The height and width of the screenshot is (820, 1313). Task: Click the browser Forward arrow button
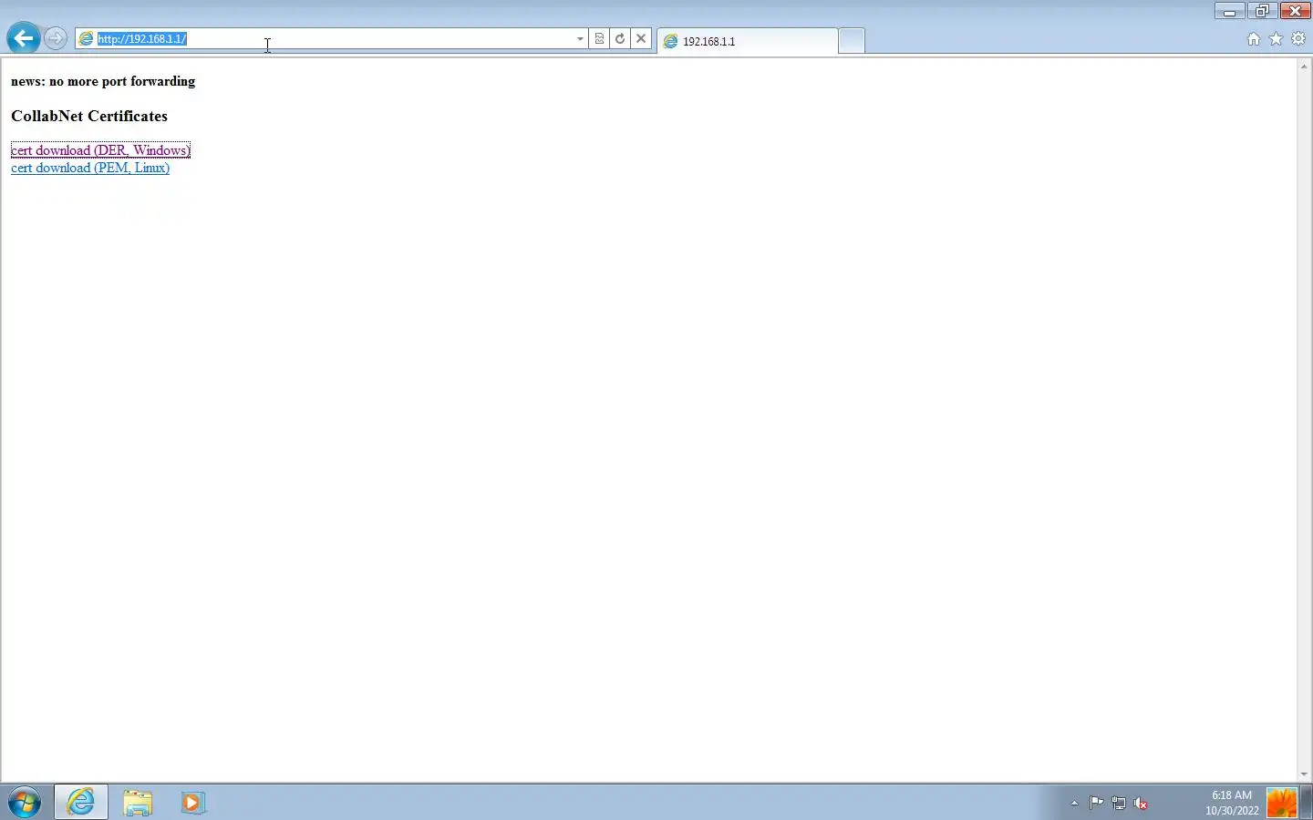pyautogui.click(x=56, y=38)
